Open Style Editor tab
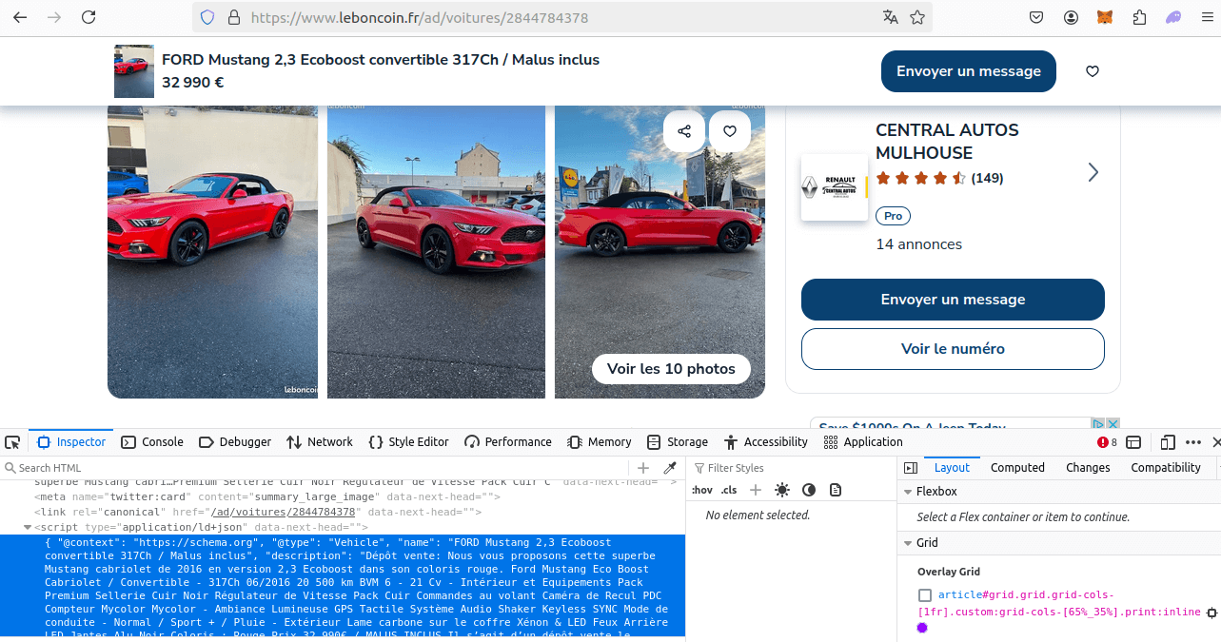This screenshot has height=642, width=1221. (x=408, y=442)
